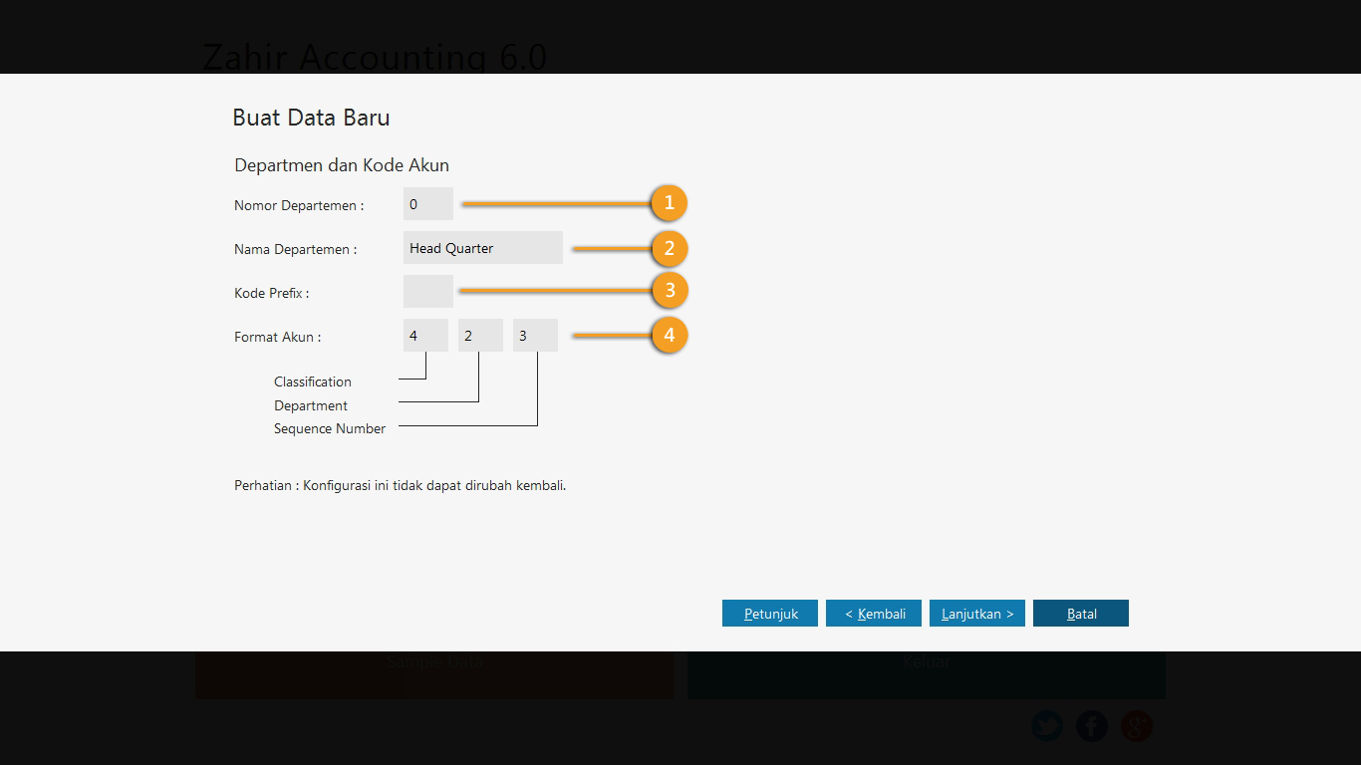
Task: Open the Google Plus icon in background window
Action: pos(1137,726)
